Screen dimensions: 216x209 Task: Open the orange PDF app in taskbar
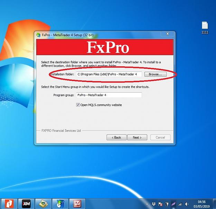[9, 203]
